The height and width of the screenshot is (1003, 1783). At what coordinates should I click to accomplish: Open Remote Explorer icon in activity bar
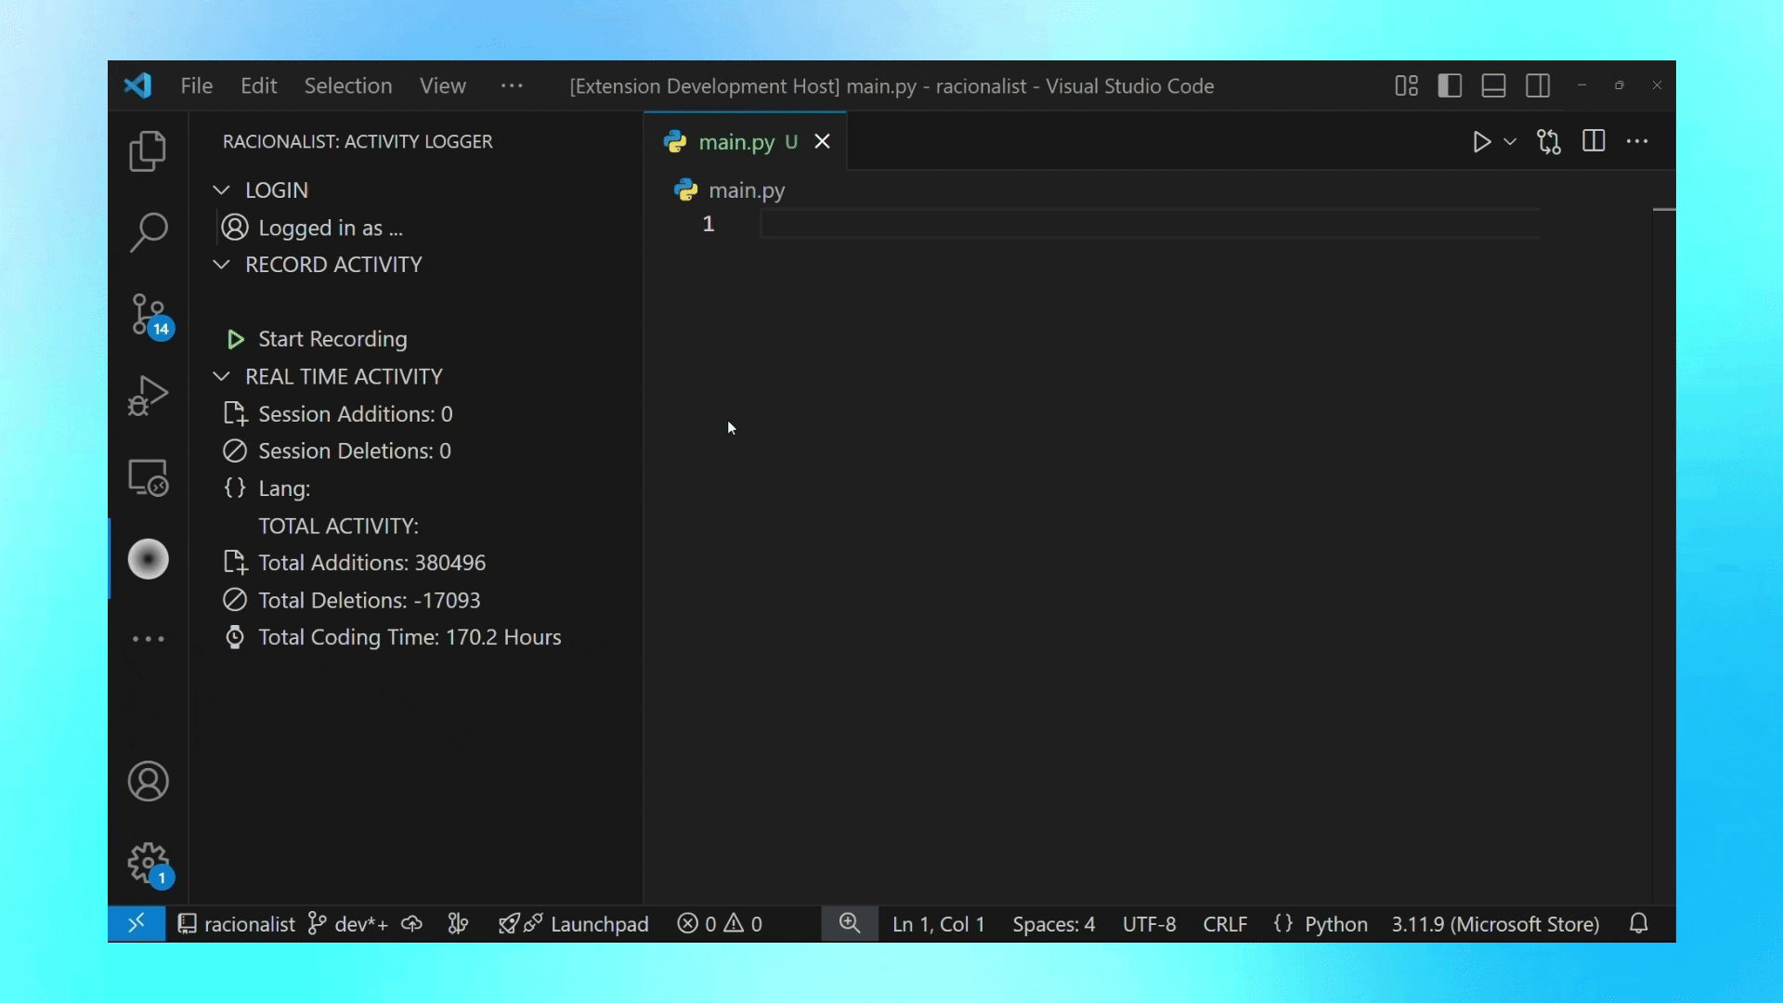(x=148, y=477)
